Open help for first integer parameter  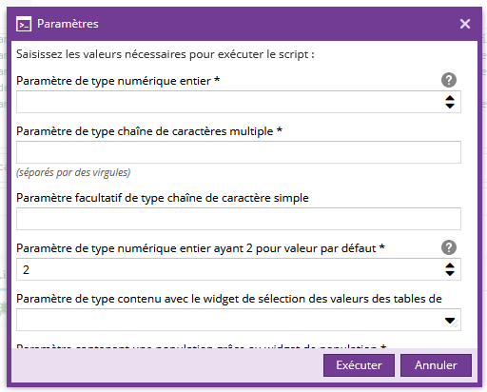pyautogui.click(x=449, y=80)
